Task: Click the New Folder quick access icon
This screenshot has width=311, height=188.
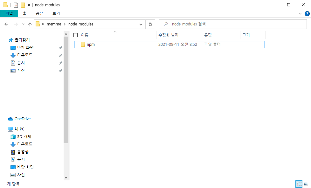Action: (x=23, y=5)
